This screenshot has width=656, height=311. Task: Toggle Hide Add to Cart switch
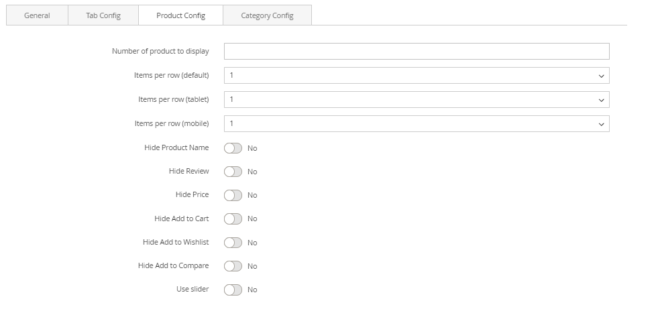[x=233, y=219]
